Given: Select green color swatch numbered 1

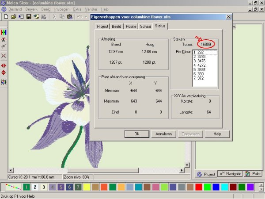Looking at the screenshot, I should click(26, 187).
